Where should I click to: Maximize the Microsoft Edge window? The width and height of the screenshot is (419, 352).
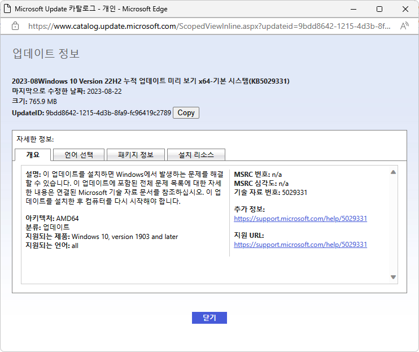[x=379, y=9]
